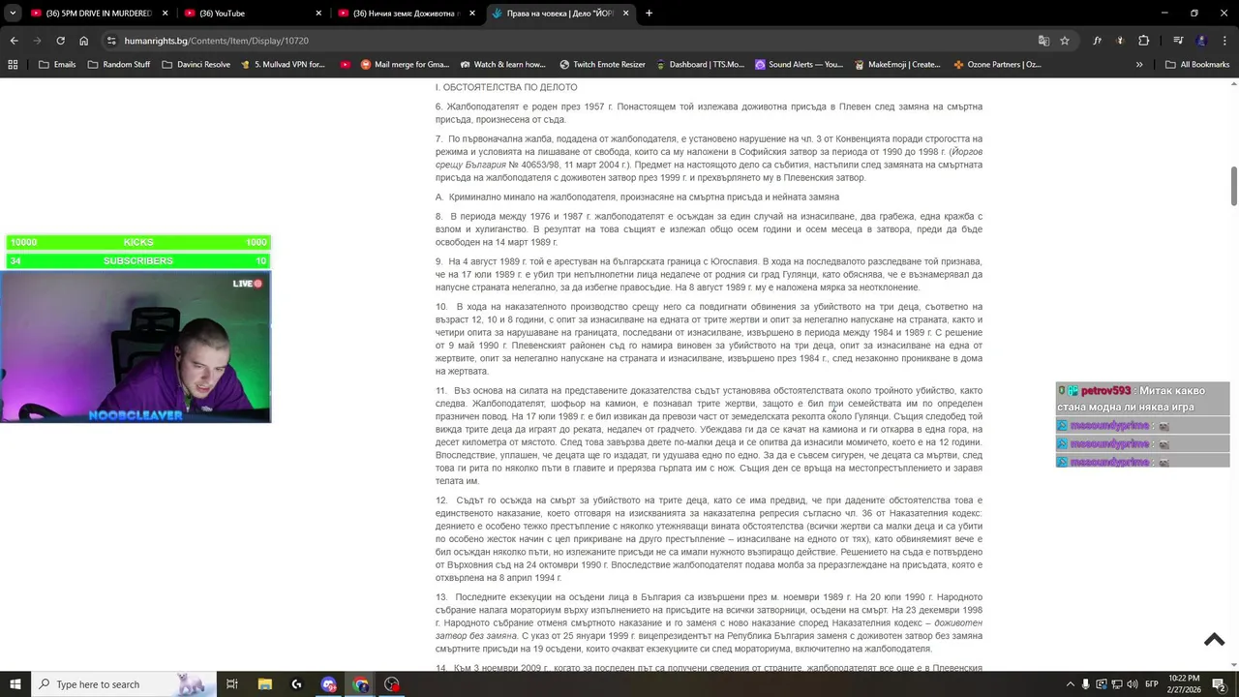Close the Права на човека tab

coord(625,14)
